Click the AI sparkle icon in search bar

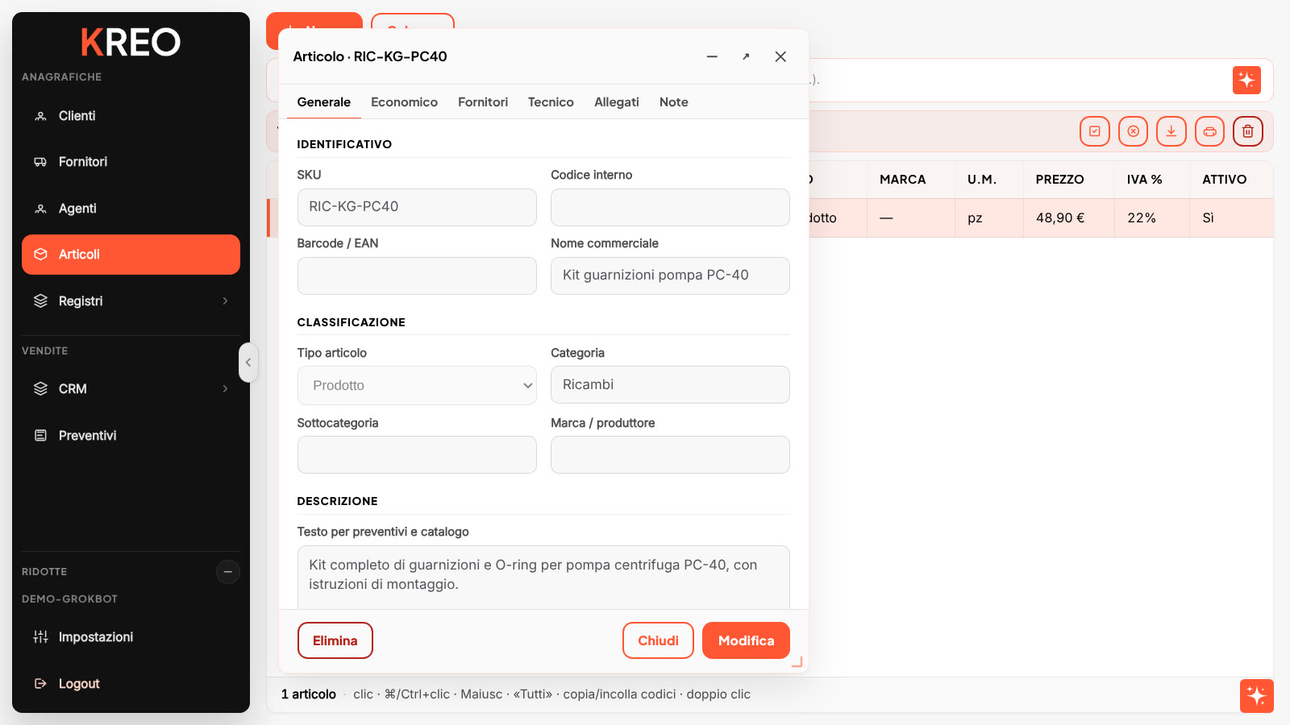(1246, 80)
